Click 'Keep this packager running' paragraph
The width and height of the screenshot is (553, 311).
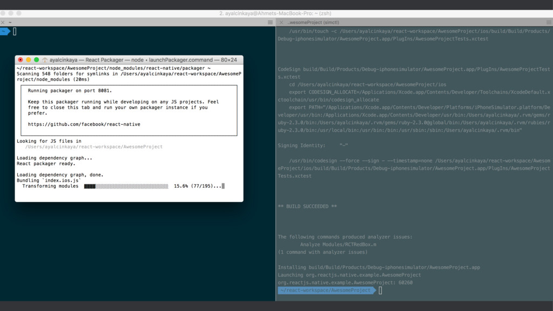tap(123, 107)
